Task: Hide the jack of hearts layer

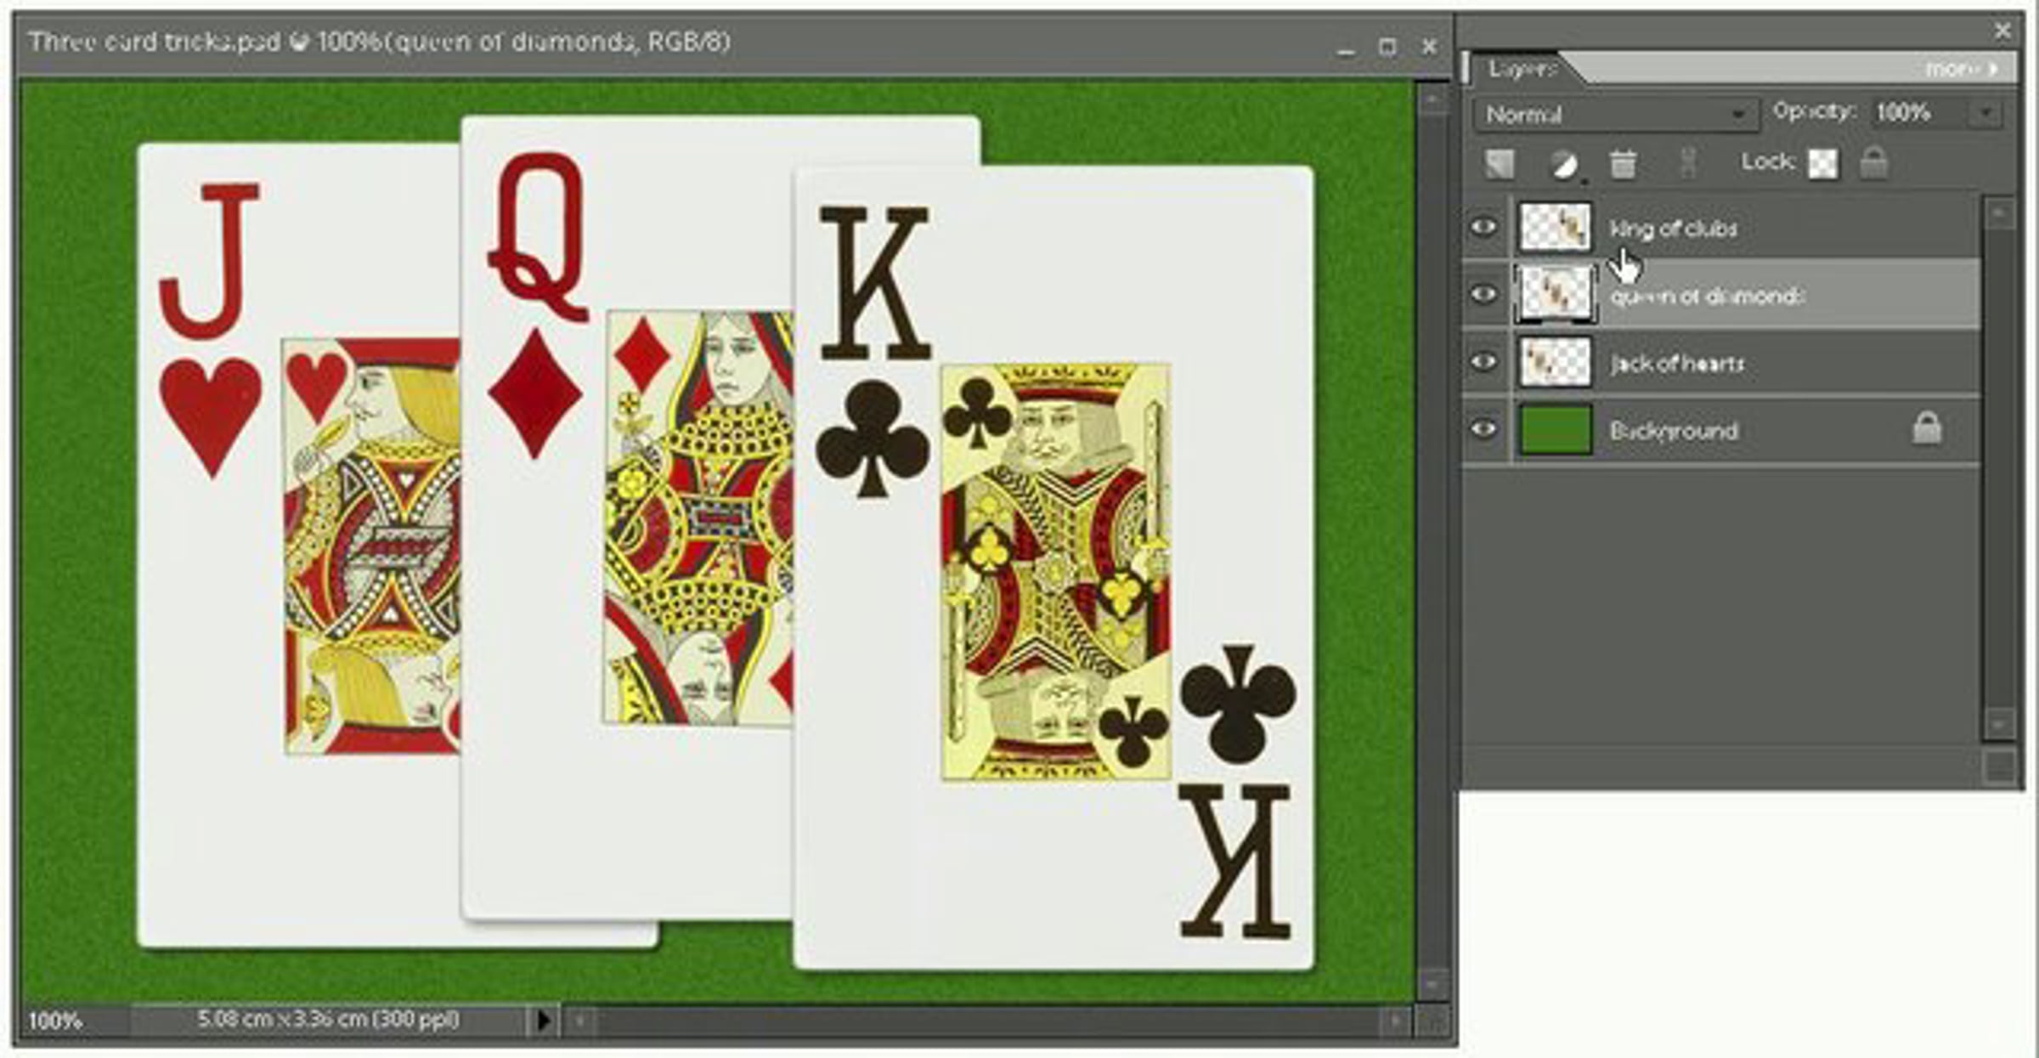Action: (x=1483, y=362)
